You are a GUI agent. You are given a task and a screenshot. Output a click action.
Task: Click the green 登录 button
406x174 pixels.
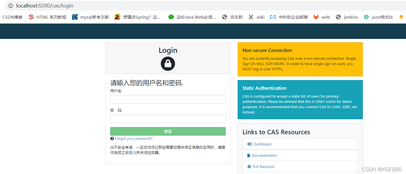pos(168,131)
